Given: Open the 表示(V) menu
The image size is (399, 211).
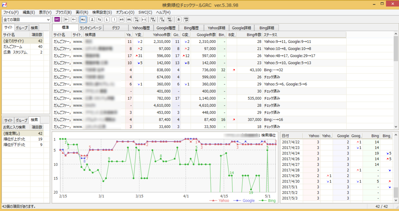Looking at the screenshot, I should click(45, 12).
